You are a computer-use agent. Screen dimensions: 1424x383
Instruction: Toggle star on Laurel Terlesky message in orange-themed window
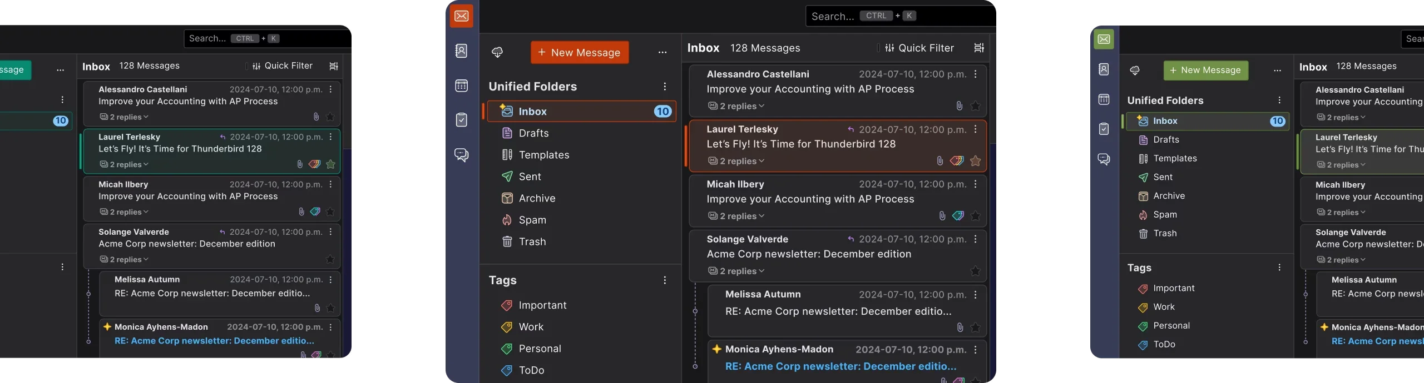point(975,161)
